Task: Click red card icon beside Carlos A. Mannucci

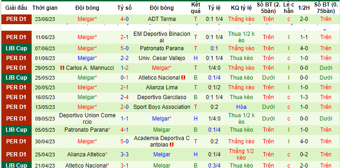Action: [62, 68]
